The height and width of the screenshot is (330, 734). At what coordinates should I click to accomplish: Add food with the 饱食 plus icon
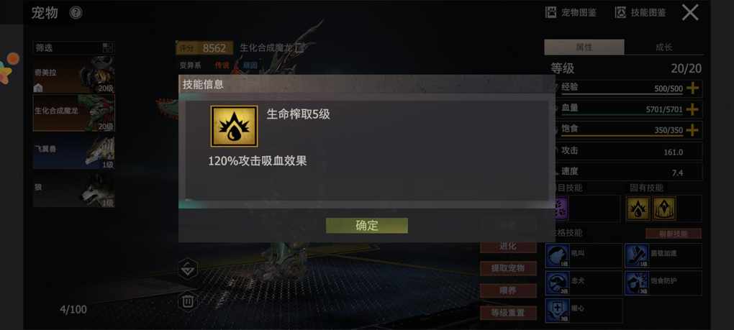[x=692, y=130]
